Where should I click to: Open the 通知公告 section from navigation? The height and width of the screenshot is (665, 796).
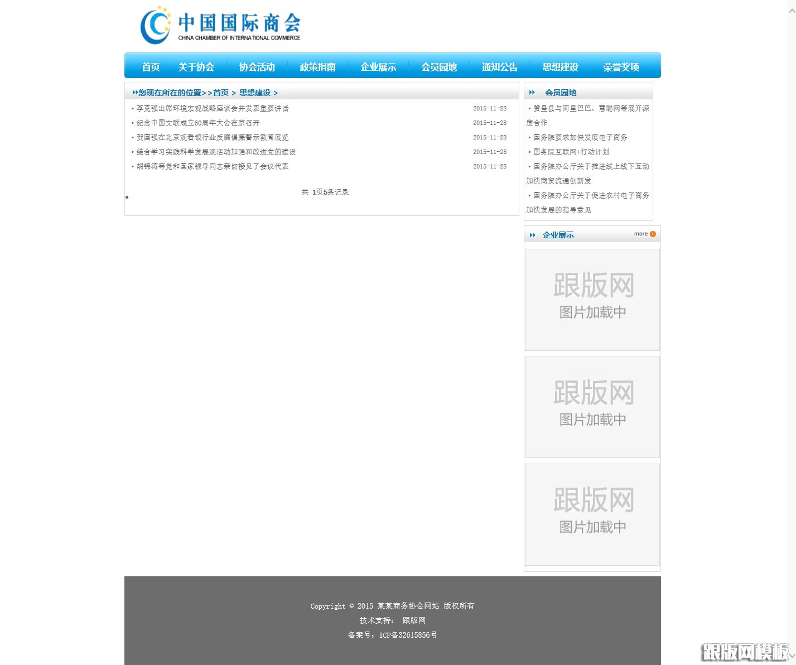[x=499, y=66]
